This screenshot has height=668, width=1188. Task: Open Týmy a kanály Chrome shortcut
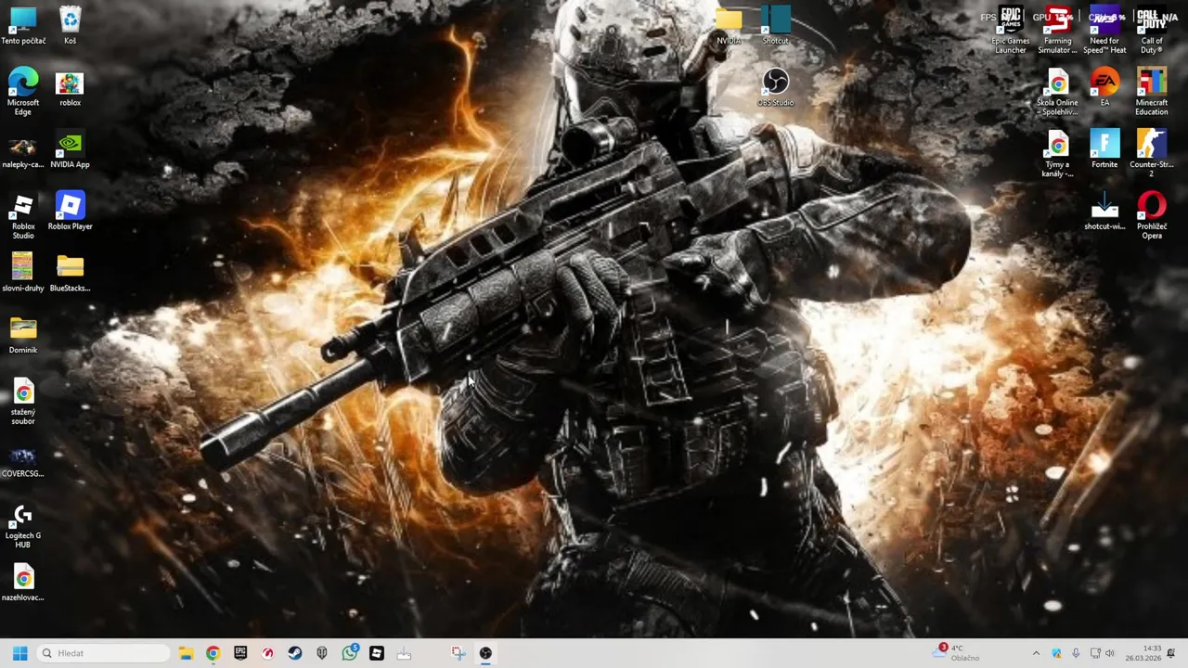click(1057, 154)
